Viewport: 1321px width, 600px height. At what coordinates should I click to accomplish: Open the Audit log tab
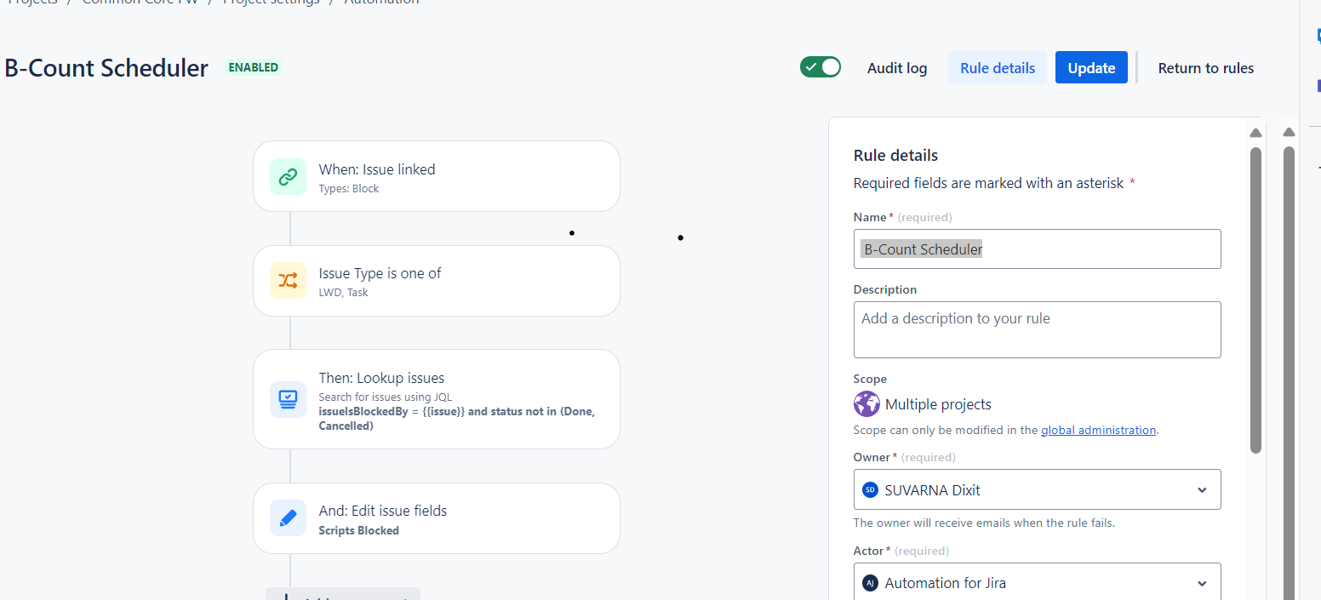tap(897, 68)
